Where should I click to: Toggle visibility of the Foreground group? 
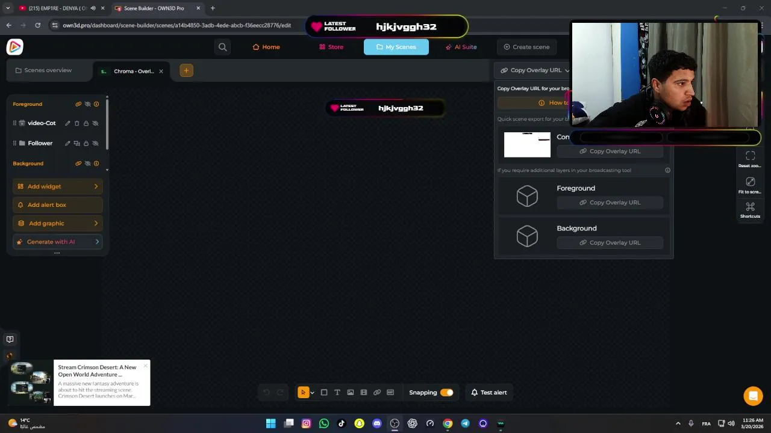click(x=87, y=104)
